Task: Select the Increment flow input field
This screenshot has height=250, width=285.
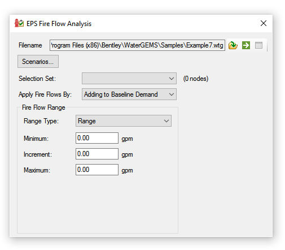Action: pyautogui.click(x=97, y=154)
